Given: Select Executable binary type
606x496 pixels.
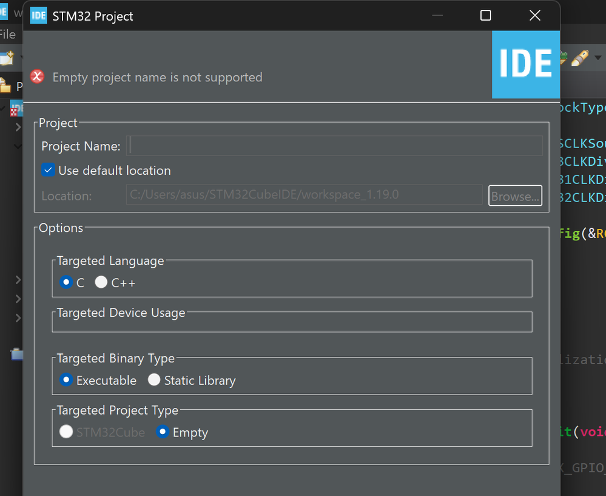Looking at the screenshot, I should coord(66,379).
